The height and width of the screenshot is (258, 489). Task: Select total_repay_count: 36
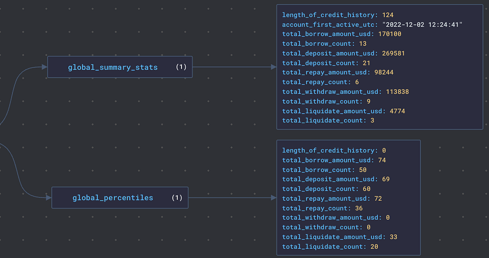(x=322, y=208)
